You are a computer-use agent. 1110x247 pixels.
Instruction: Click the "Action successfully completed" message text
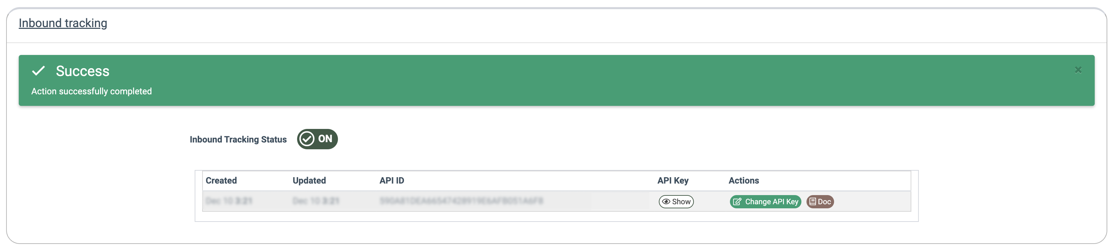click(x=91, y=91)
